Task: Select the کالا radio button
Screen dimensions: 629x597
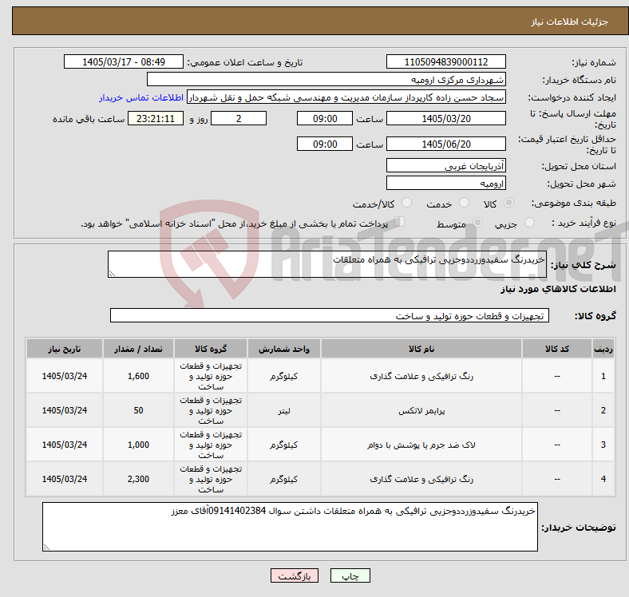Action: coord(508,203)
